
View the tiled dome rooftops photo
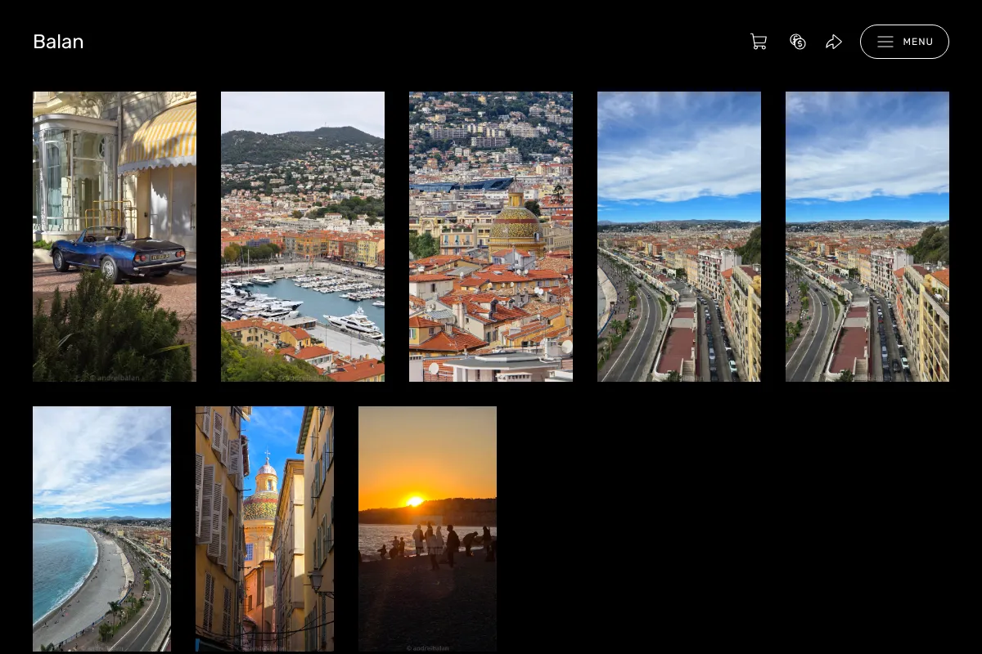point(491,236)
